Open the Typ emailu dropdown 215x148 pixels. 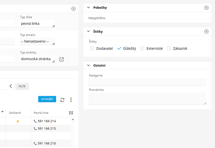37,42
